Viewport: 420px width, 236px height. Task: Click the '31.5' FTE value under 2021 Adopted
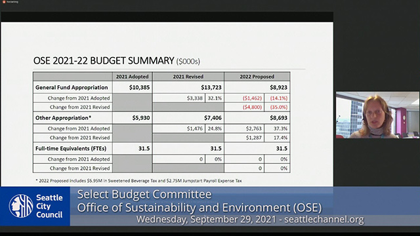tap(133, 148)
